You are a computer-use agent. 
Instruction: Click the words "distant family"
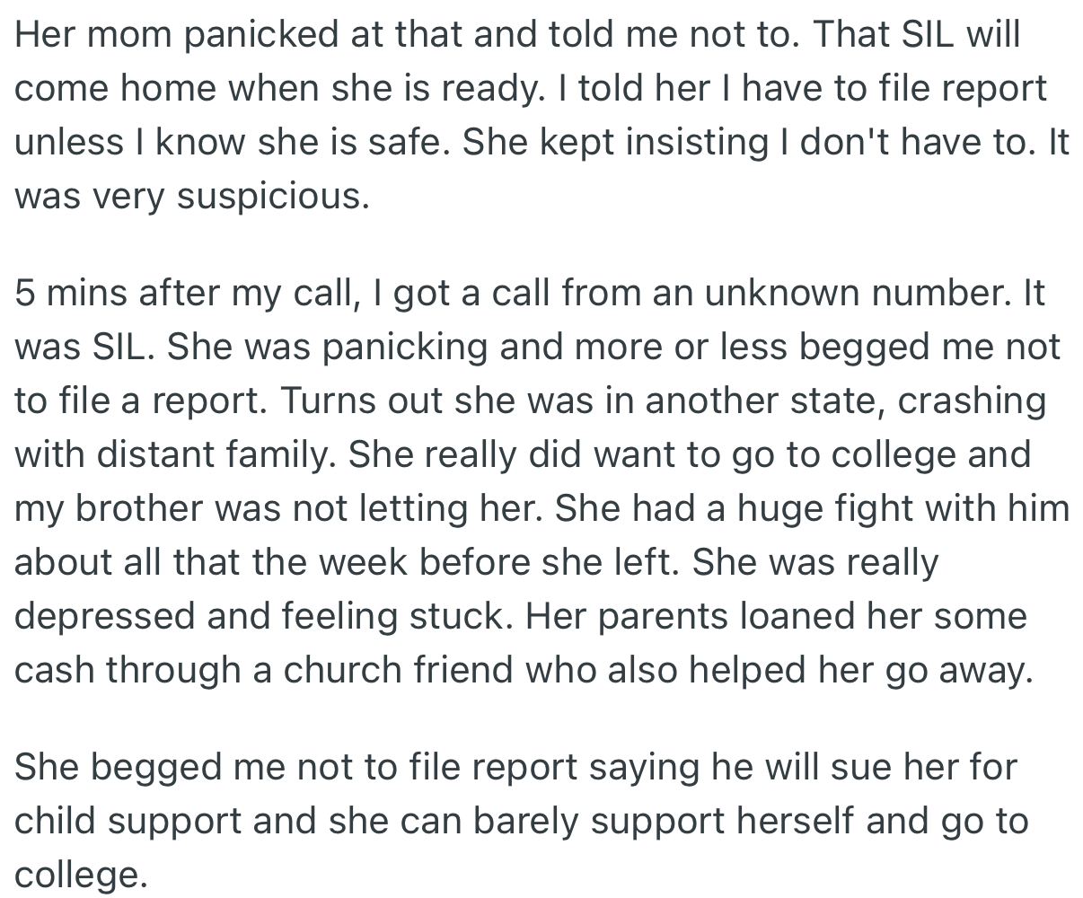[x=216, y=455]
